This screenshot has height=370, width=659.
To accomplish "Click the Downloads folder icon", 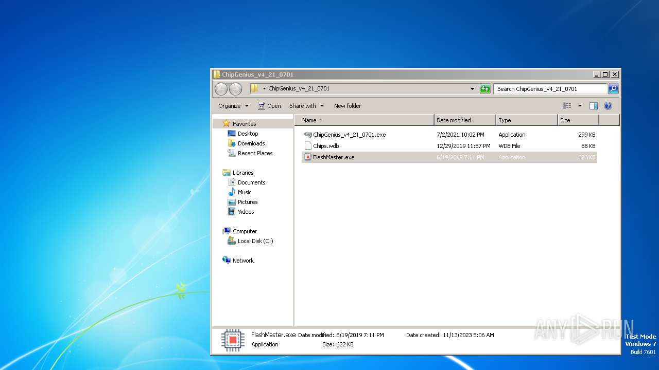I will click(232, 143).
